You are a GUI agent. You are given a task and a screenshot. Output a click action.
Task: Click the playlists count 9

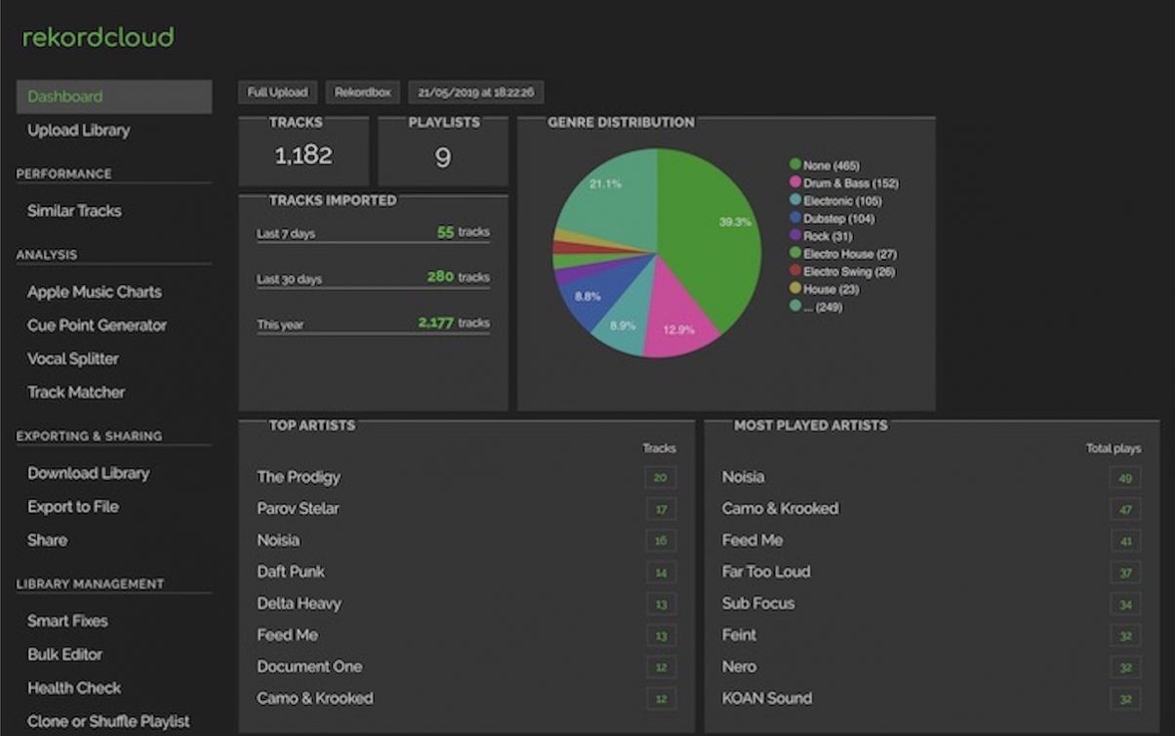(443, 157)
